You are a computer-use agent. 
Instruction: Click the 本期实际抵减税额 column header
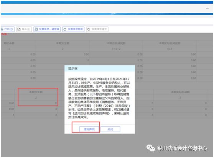[x=170, y=43]
